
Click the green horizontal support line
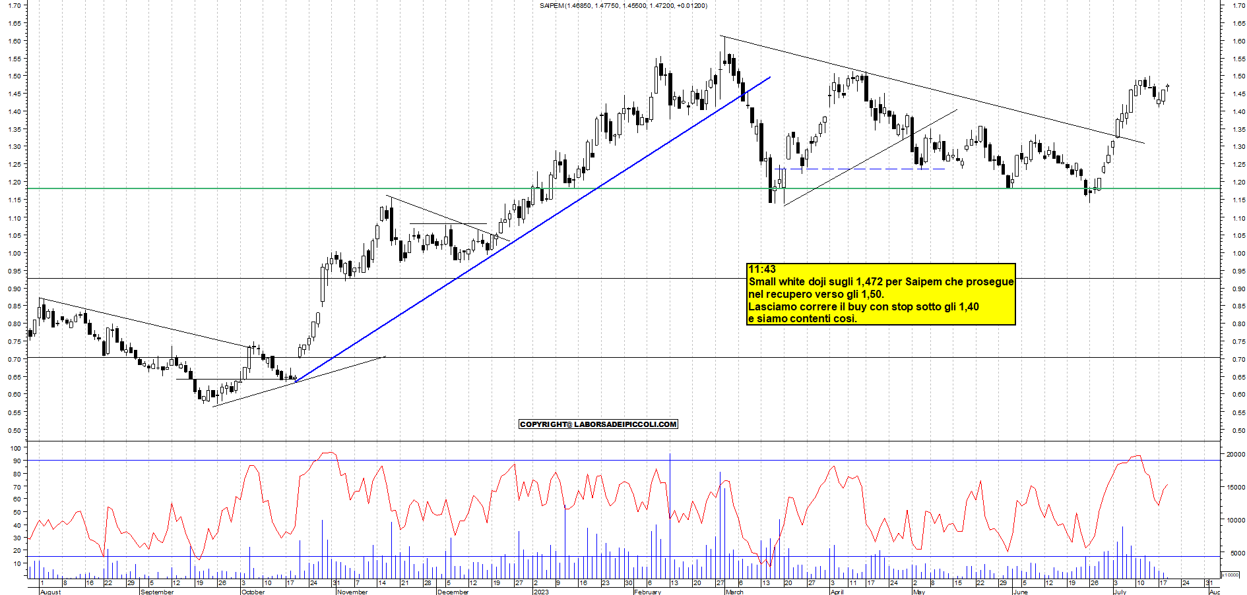coord(623,188)
